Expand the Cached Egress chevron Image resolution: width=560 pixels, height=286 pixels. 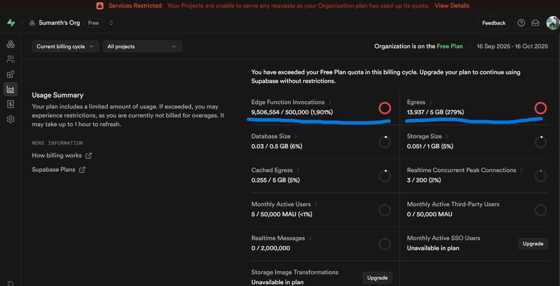(298, 170)
